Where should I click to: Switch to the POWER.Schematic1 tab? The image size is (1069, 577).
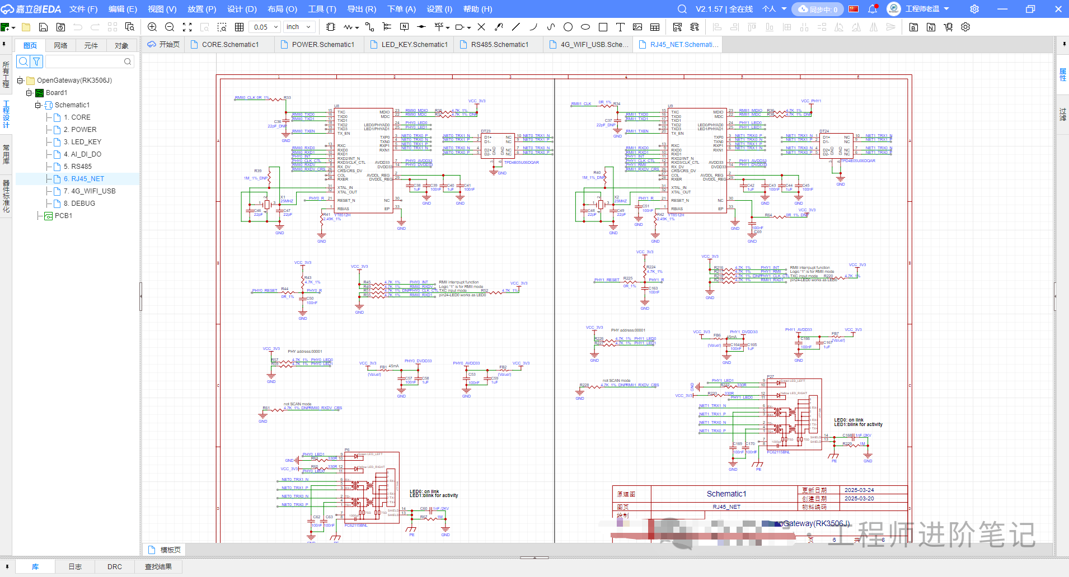tap(323, 45)
